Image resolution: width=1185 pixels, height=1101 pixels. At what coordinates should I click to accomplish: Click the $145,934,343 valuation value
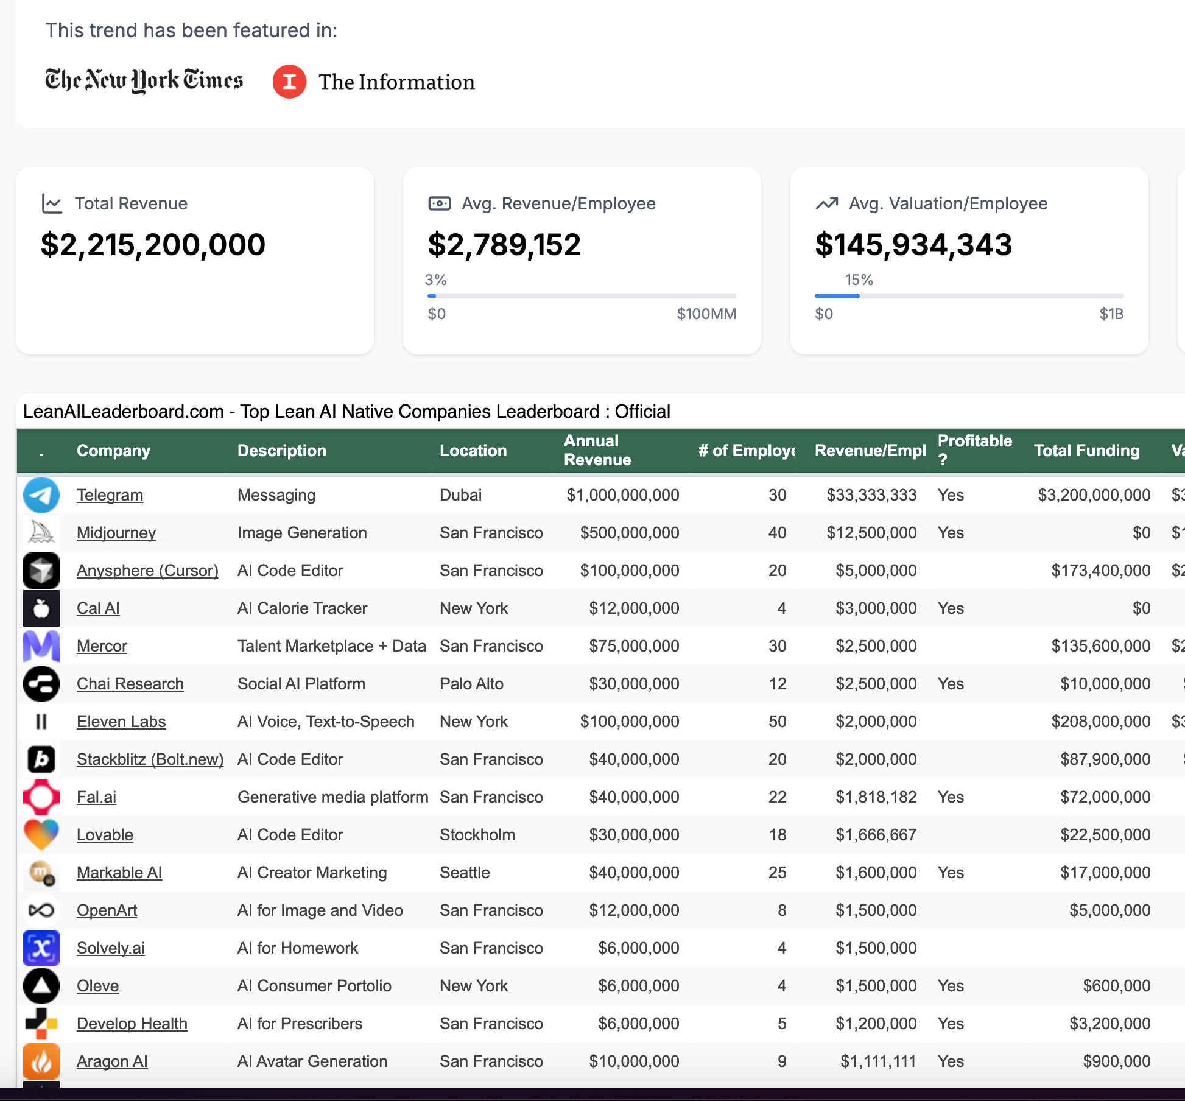913,245
